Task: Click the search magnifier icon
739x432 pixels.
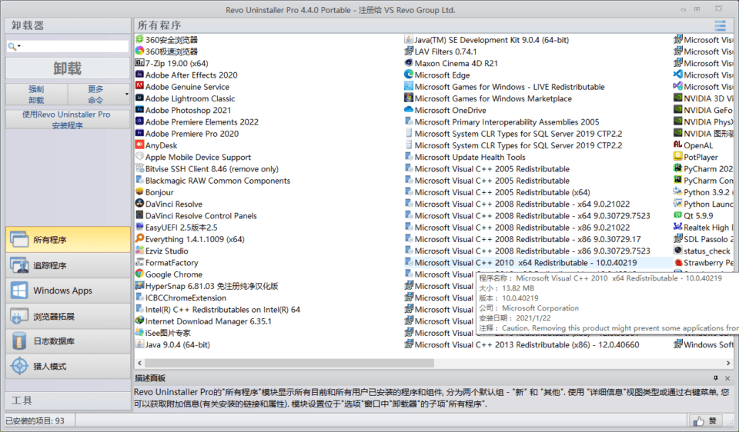Action: [x=12, y=46]
